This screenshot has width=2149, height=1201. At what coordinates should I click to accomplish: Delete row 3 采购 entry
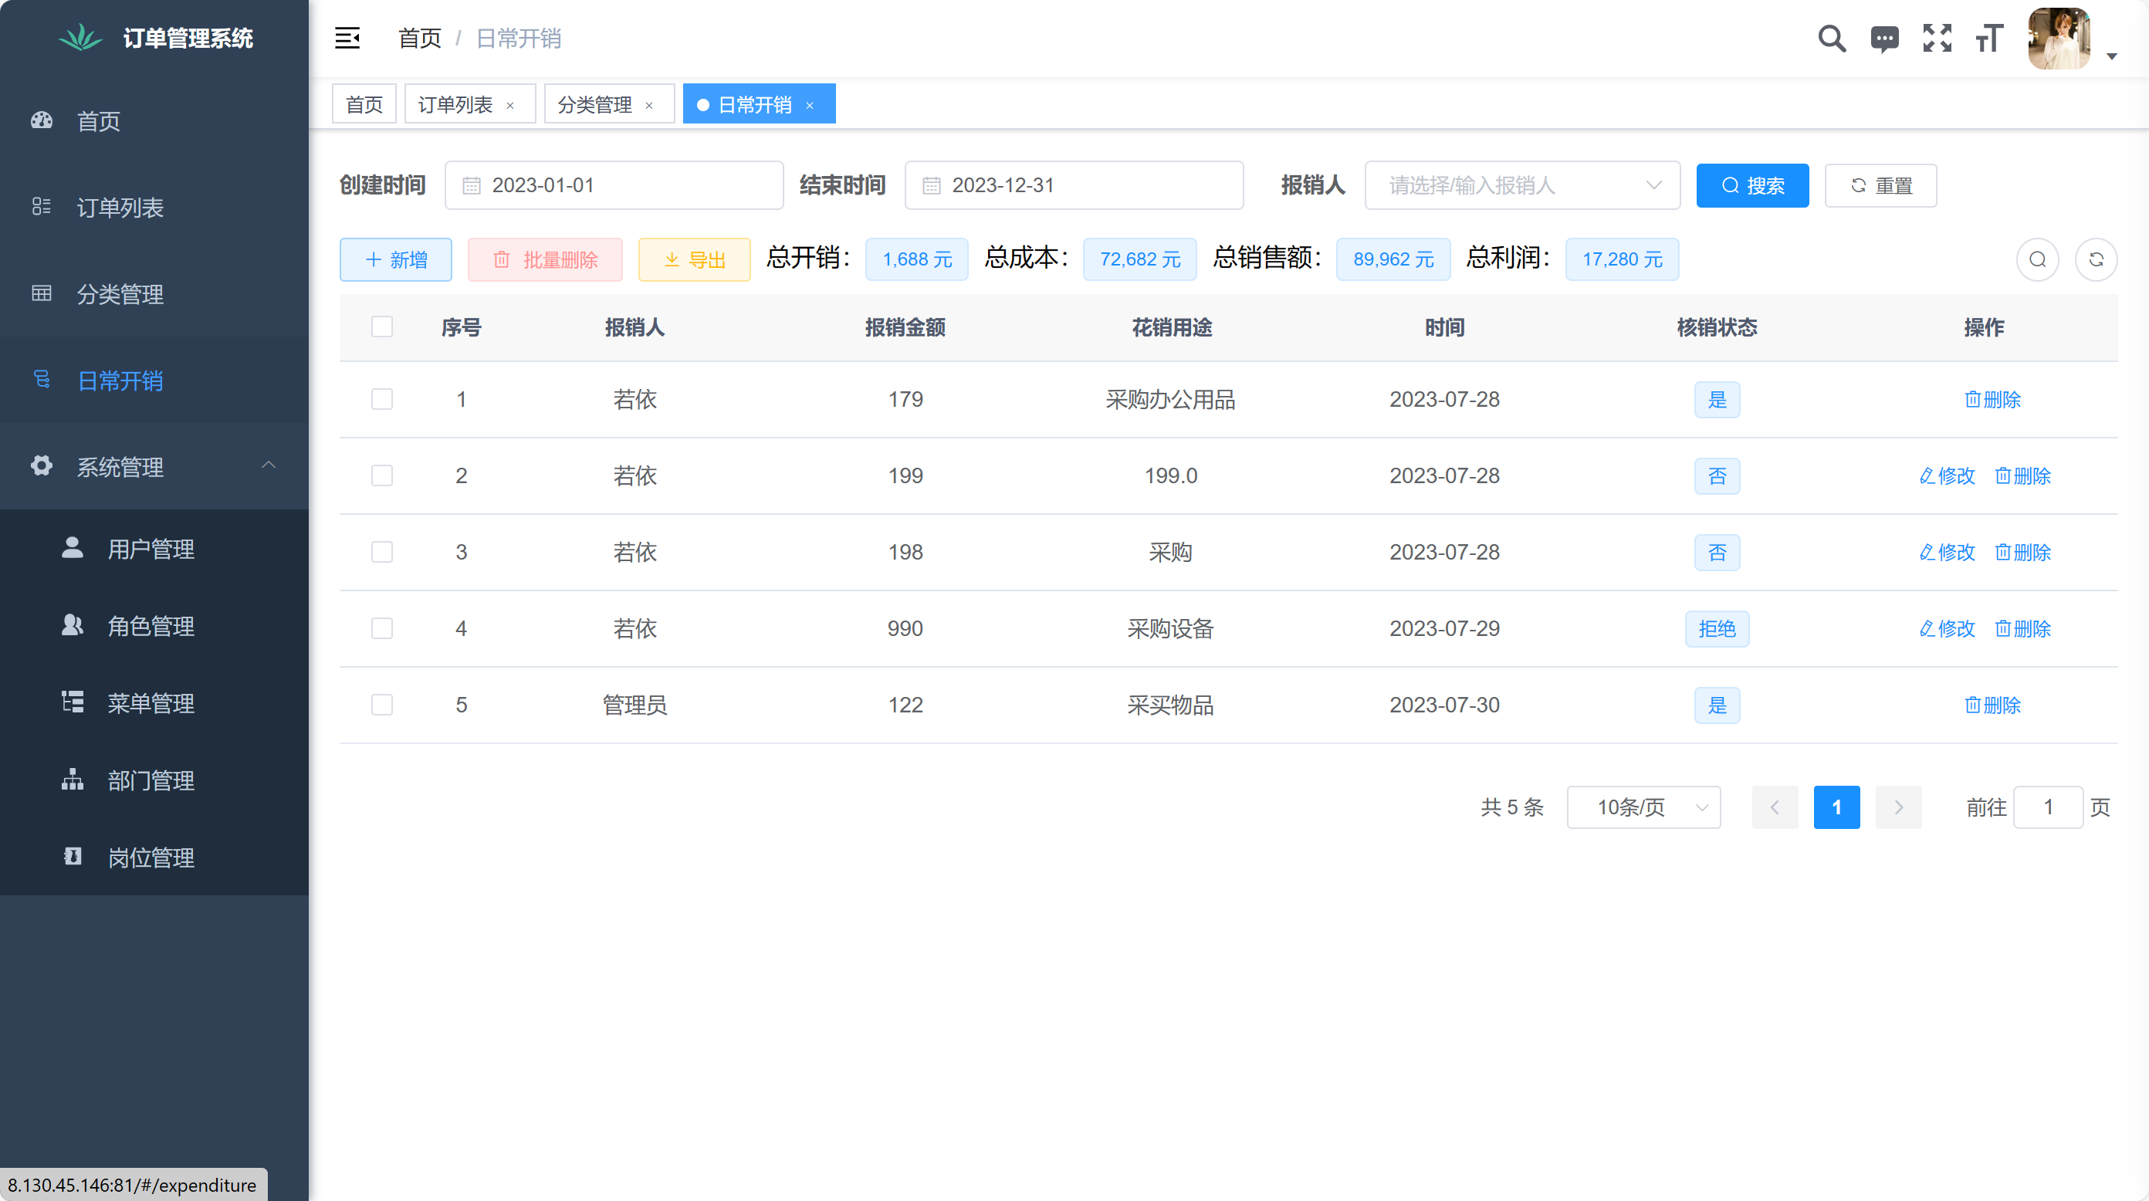(x=2023, y=552)
